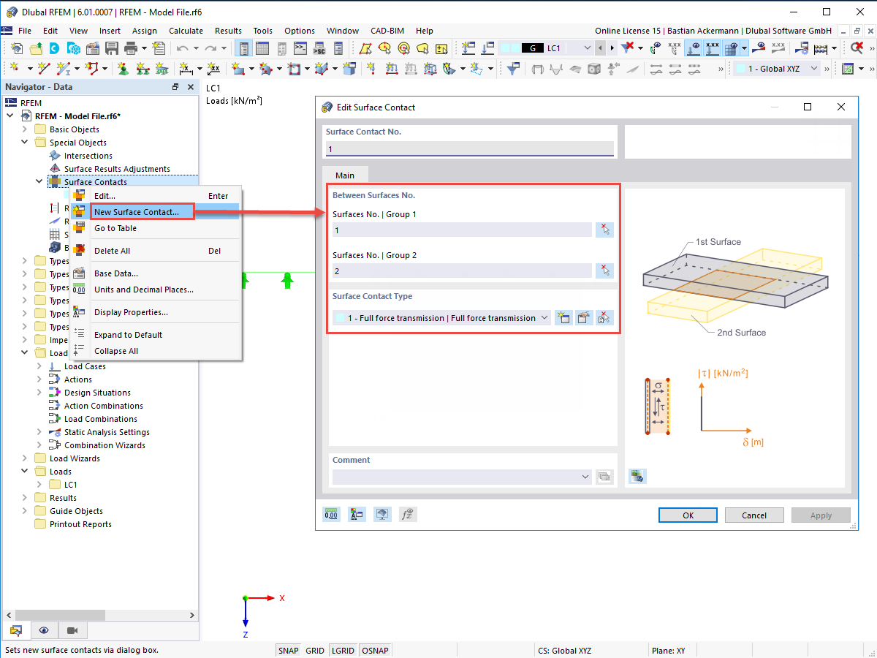Screen dimensions: 877x658
Task: Toggle load values x.xx display button
Action: (x=713, y=48)
